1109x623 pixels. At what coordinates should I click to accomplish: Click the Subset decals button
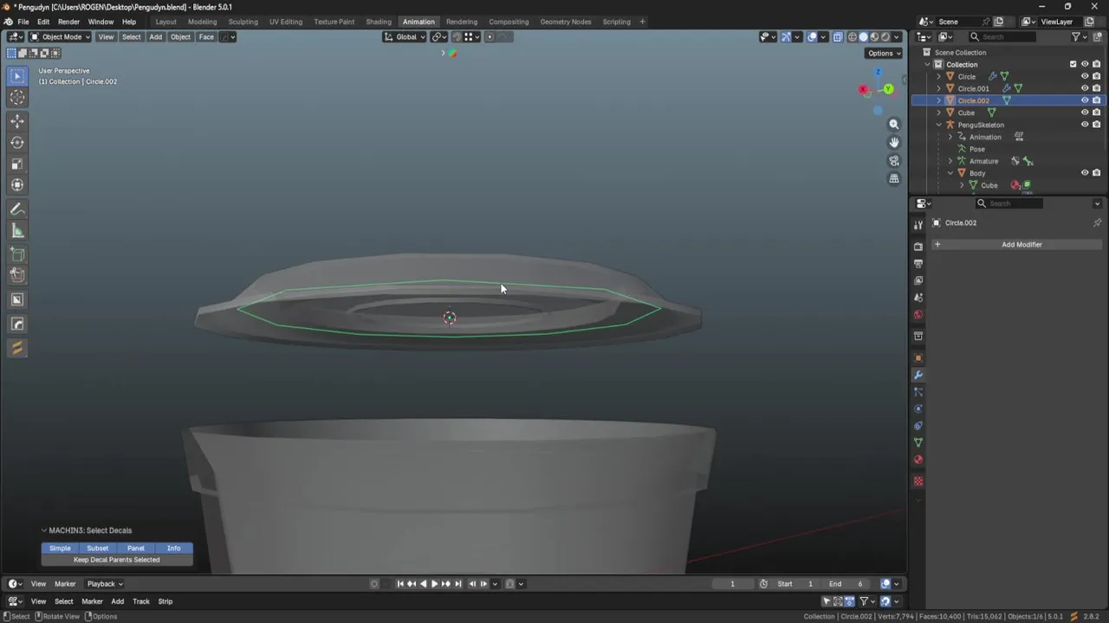[x=98, y=549]
